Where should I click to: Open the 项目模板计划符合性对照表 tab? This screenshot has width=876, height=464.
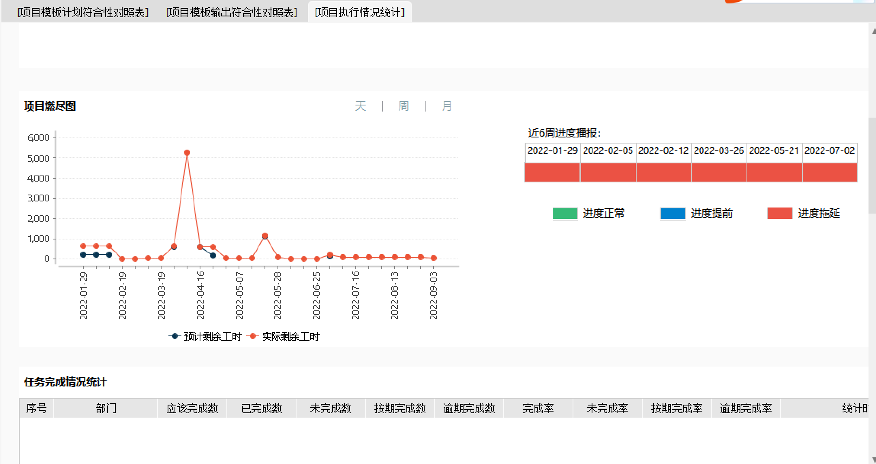[x=83, y=13]
